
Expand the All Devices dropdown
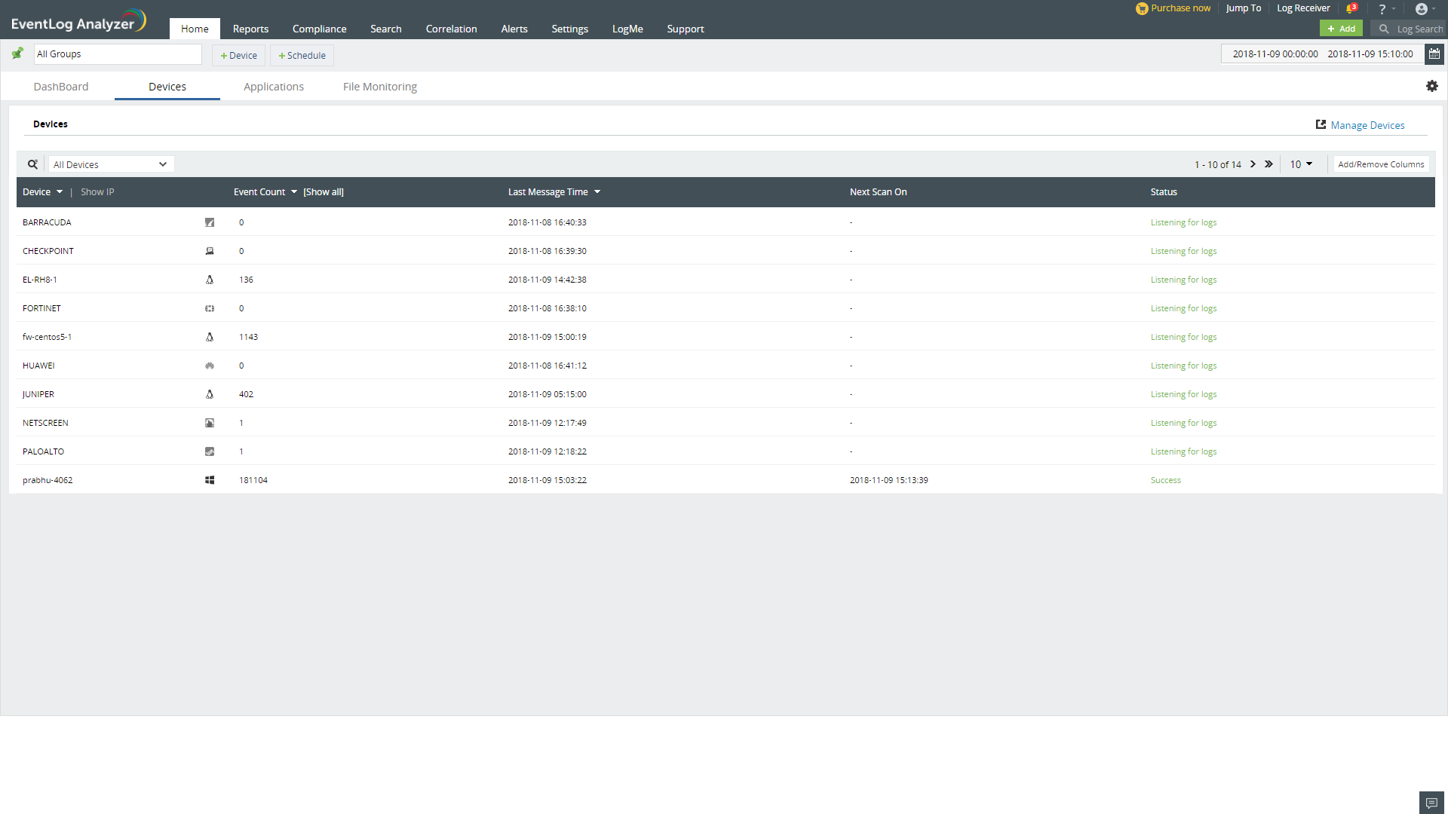point(111,164)
